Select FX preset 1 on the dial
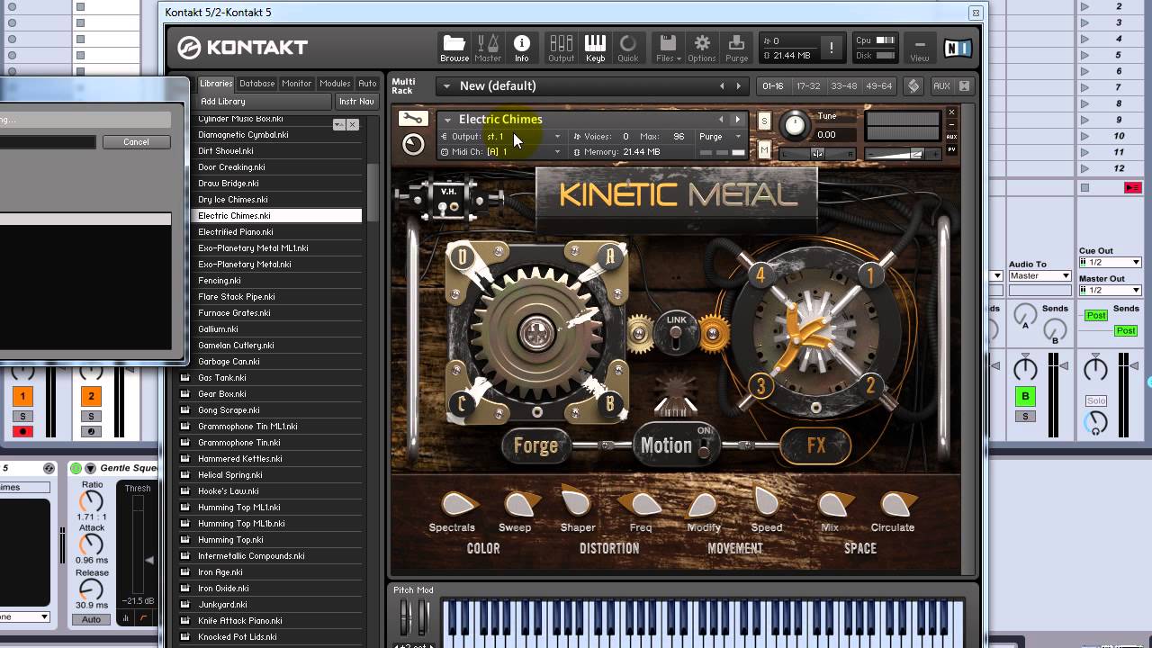This screenshot has width=1152, height=648. tap(870, 274)
